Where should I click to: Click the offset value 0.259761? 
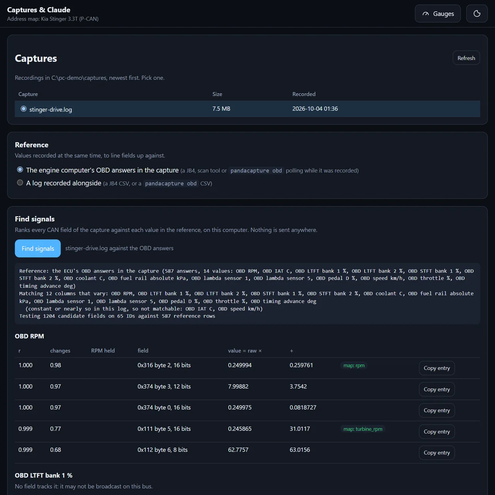coord(301,365)
